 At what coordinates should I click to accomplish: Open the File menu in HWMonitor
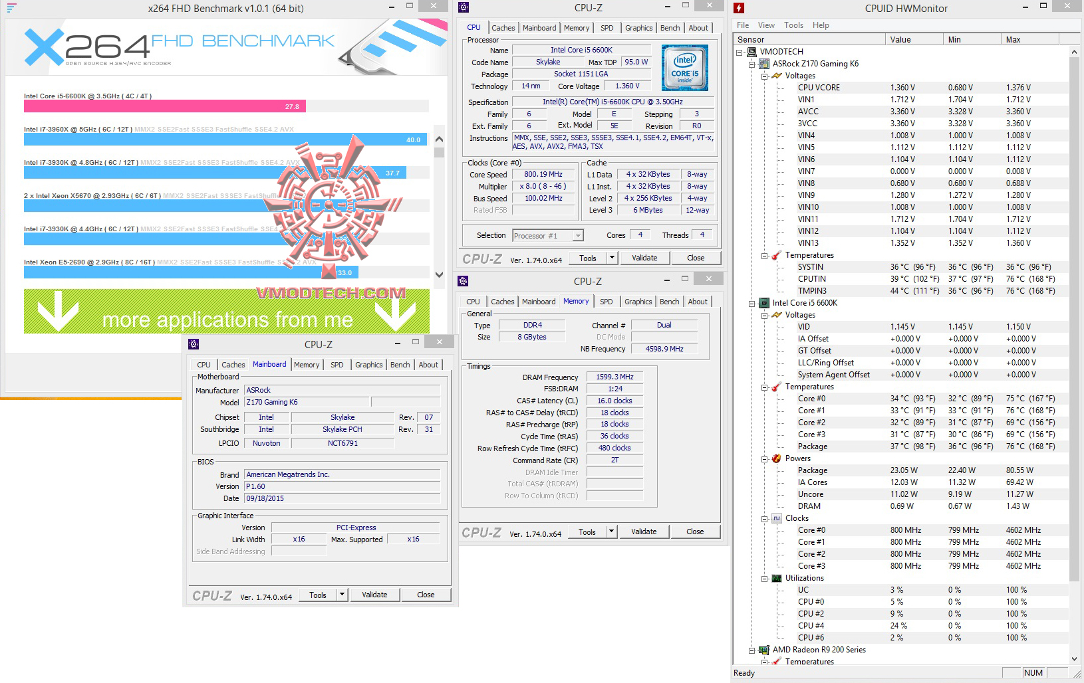[743, 25]
